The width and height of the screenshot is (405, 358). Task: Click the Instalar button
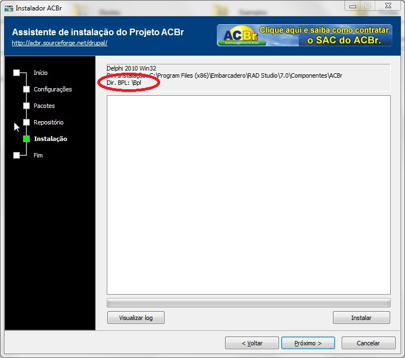(x=361, y=317)
